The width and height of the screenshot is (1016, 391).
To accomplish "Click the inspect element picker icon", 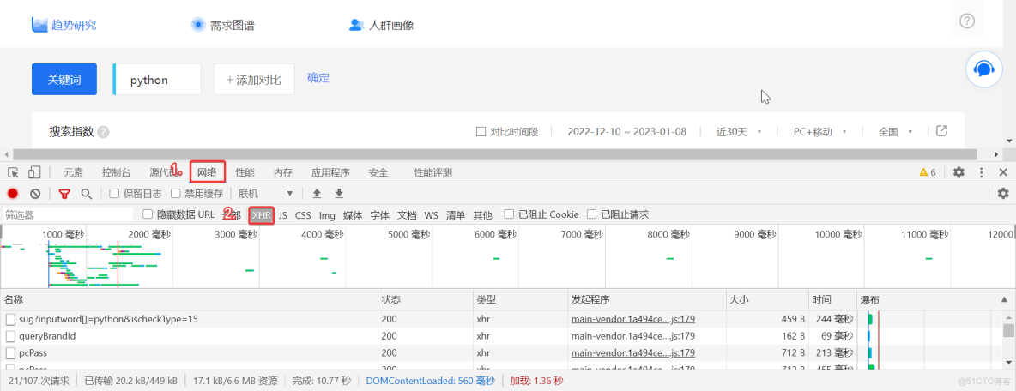I will [x=13, y=172].
